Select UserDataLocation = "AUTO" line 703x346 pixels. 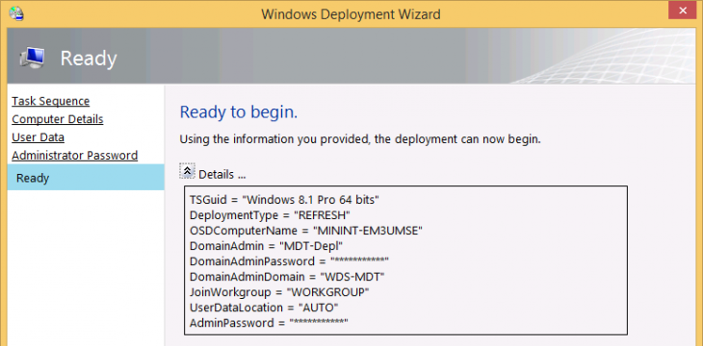tap(264, 308)
